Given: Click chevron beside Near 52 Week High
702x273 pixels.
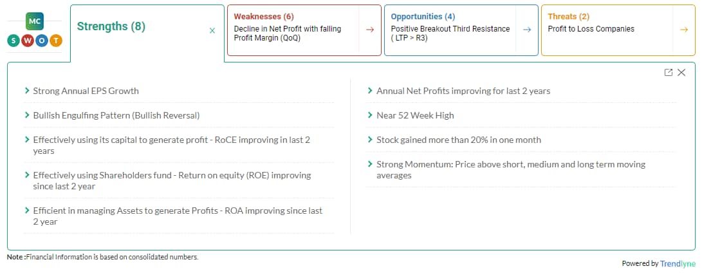Looking at the screenshot, I should coord(370,115).
